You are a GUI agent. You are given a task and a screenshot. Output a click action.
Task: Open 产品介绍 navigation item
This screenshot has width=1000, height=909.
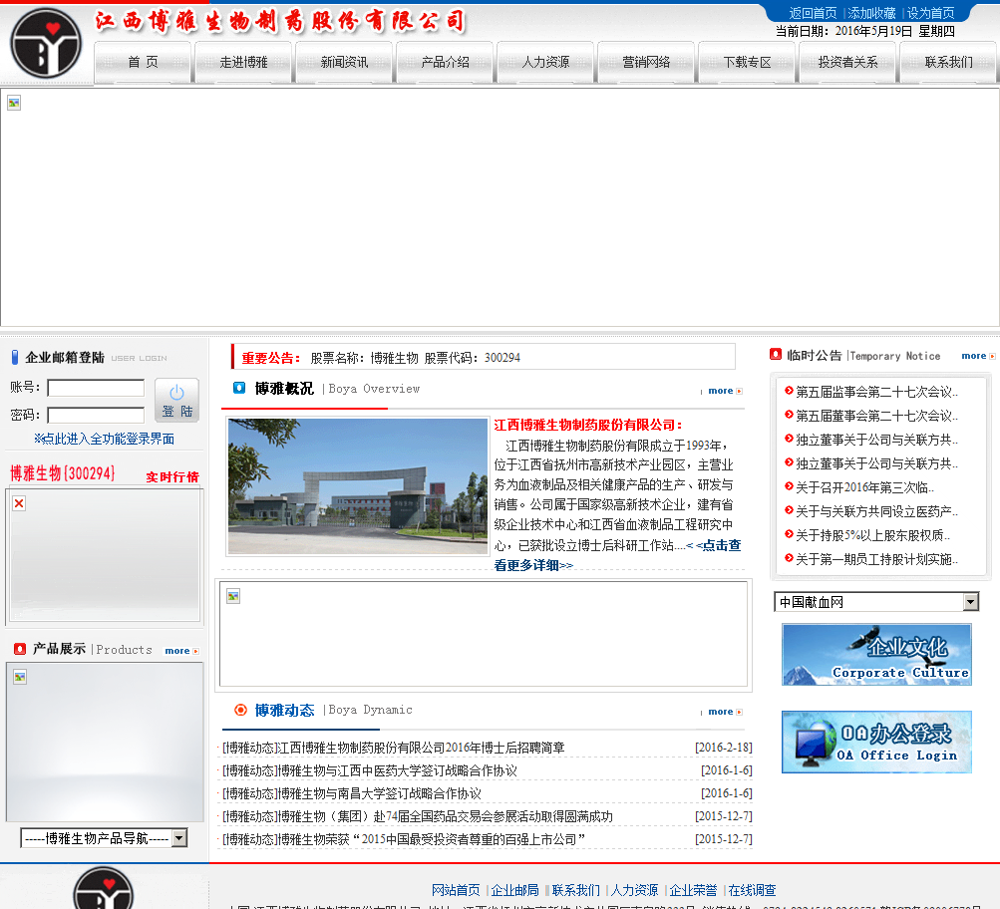pyautogui.click(x=445, y=62)
